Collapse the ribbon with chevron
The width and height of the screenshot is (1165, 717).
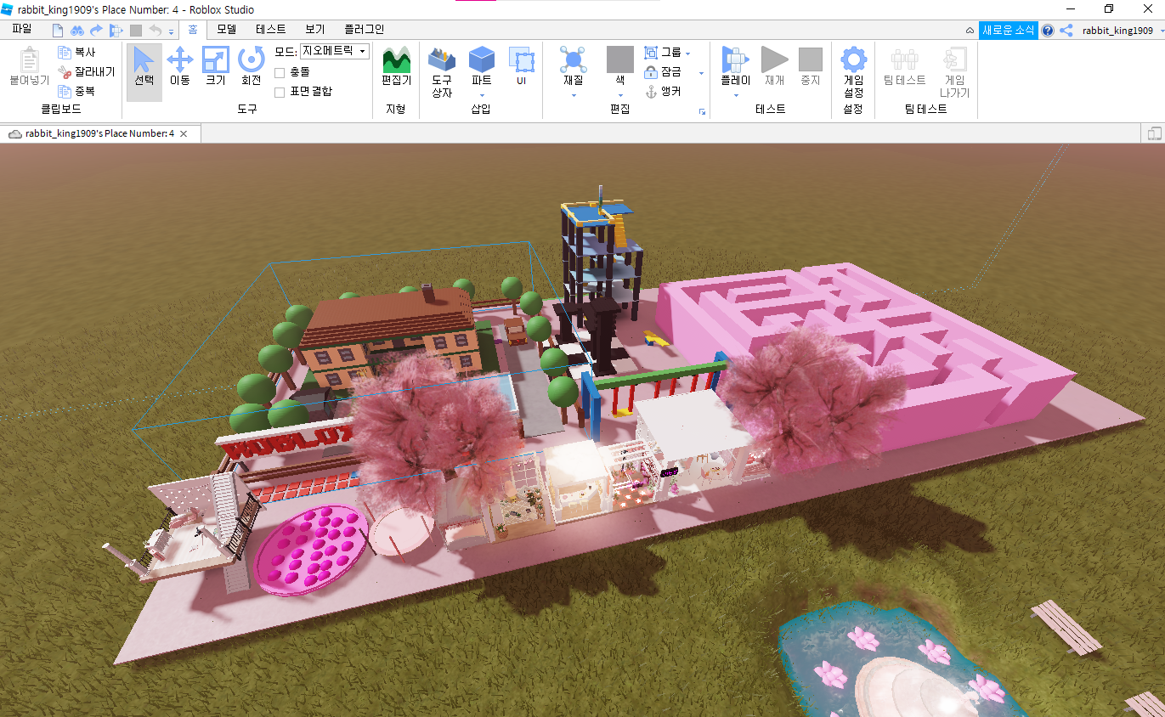point(970,31)
